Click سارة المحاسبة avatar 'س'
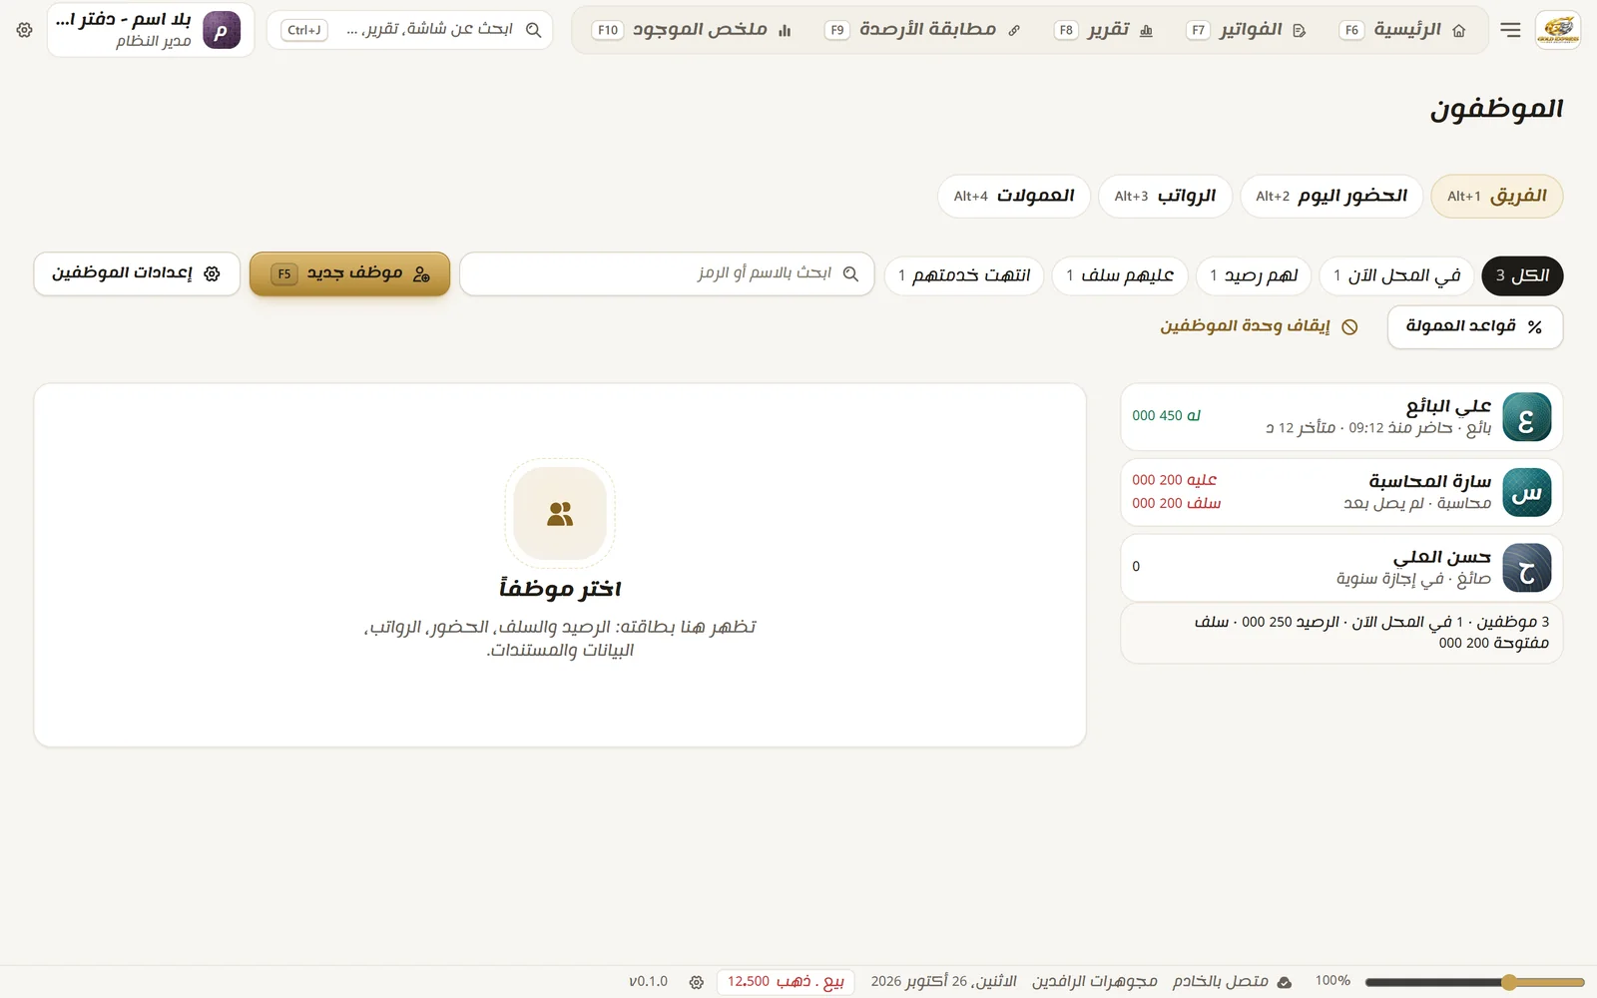This screenshot has width=1597, height=998. [x=1526, y=492]
